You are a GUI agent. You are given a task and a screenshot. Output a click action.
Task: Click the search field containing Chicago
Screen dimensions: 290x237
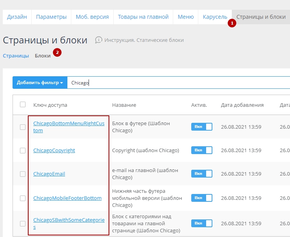pyautogui.click(x=176, y=83)
